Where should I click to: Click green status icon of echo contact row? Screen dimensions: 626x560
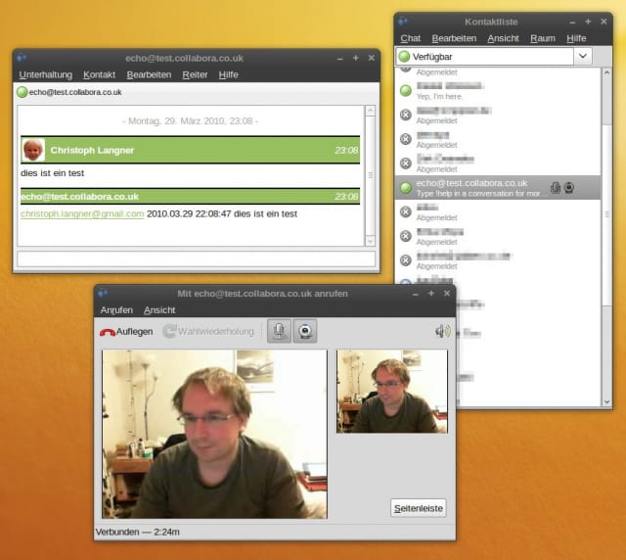406,187
